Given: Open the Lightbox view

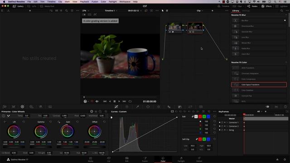Looking at the screenshot, I should click(281, 6).
